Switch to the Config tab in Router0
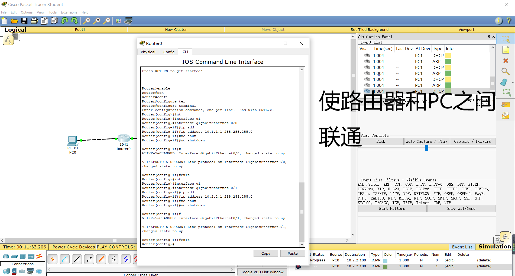The image size is (515, 276). pos(169,52)
